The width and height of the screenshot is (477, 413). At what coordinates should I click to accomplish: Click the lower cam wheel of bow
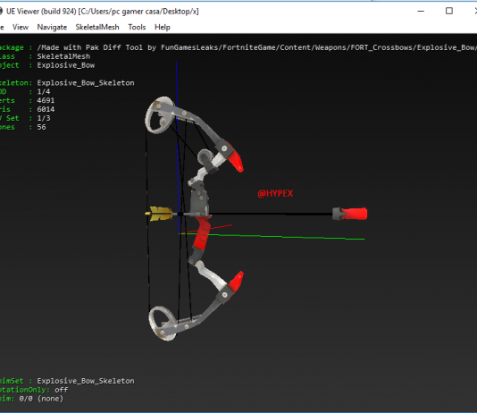163,324
